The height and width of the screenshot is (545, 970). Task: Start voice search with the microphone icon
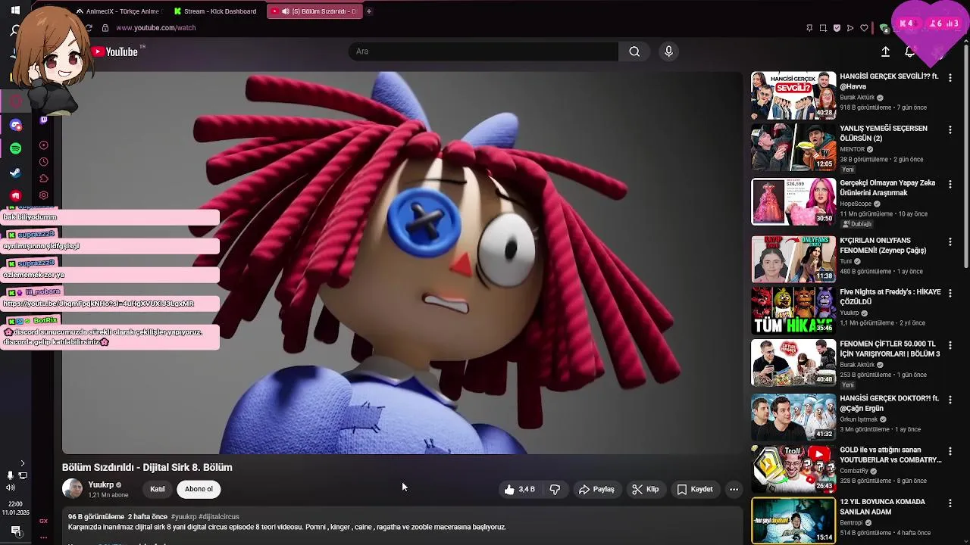click(668, 51)
